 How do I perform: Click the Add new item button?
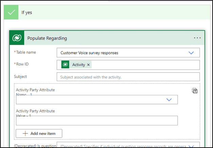pos(39,133)
